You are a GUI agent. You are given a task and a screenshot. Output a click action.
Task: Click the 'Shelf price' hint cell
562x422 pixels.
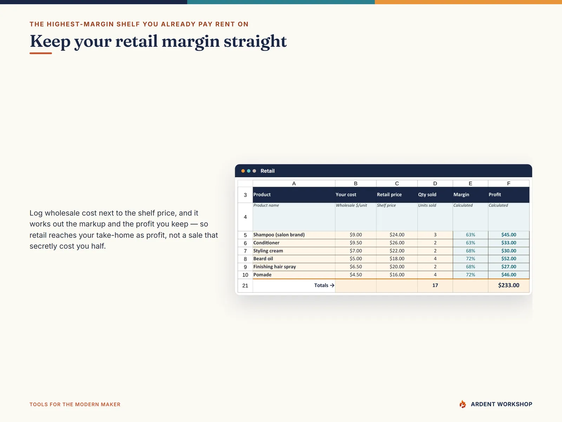[397, 217]
